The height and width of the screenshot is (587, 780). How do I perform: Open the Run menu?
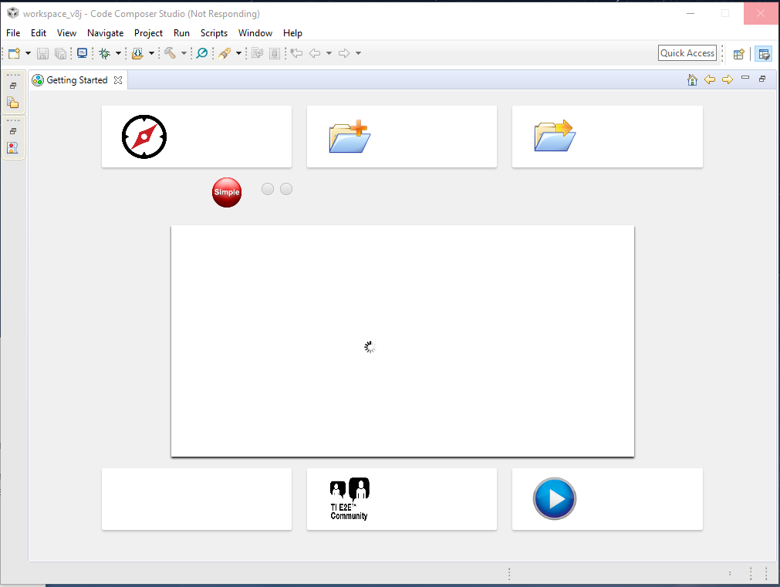(181, 33)
